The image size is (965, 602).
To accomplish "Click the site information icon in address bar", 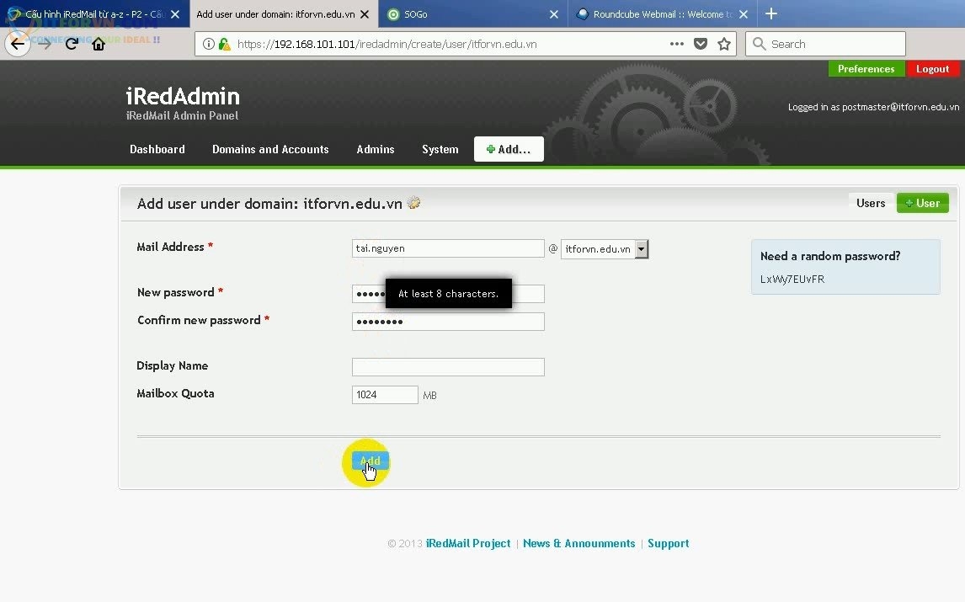I will pyautogui.click(x=207, y=44).
